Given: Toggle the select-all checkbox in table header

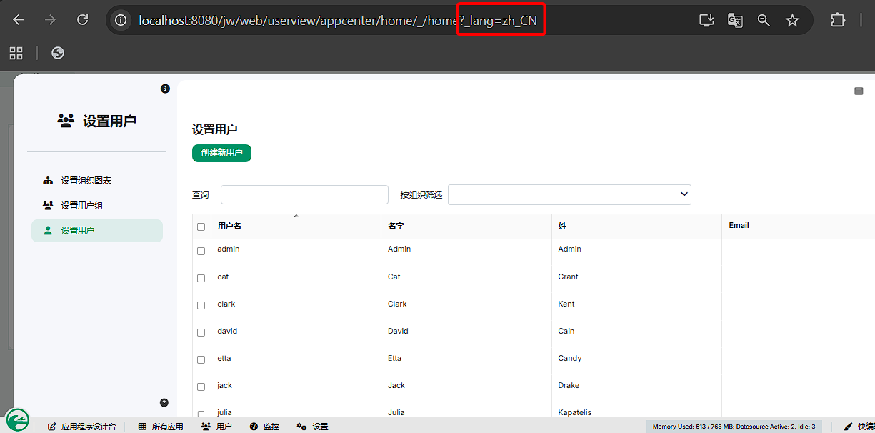Looking at the screenshot, I should [201, 227].
